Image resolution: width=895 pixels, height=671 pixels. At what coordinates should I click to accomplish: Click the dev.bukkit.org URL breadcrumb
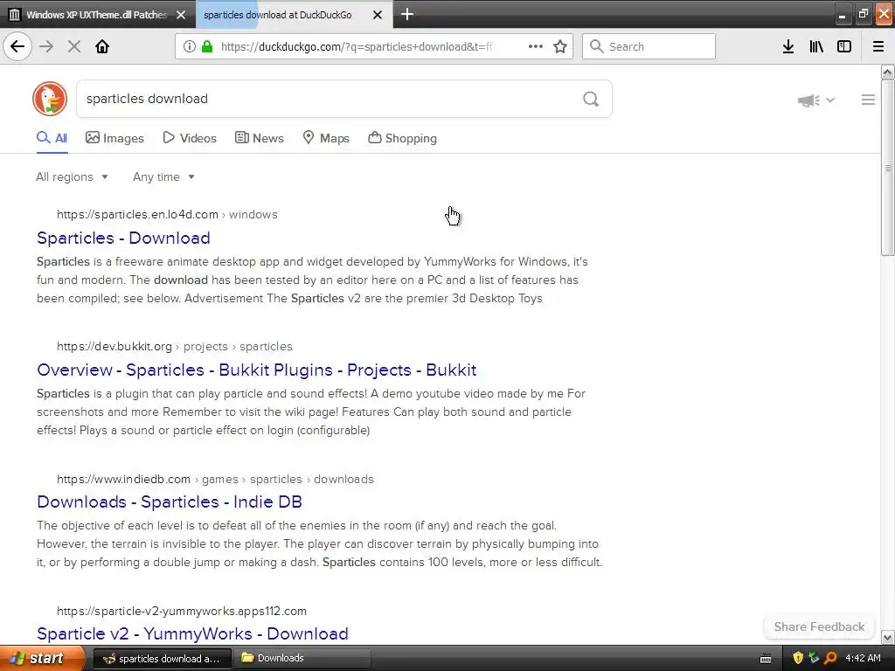point(175,346)
